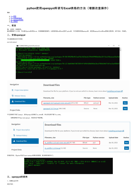
Task: Download openpyxl-3.0.7-py2.py3-none-any.whl file
Action: (x=57, y=103)
